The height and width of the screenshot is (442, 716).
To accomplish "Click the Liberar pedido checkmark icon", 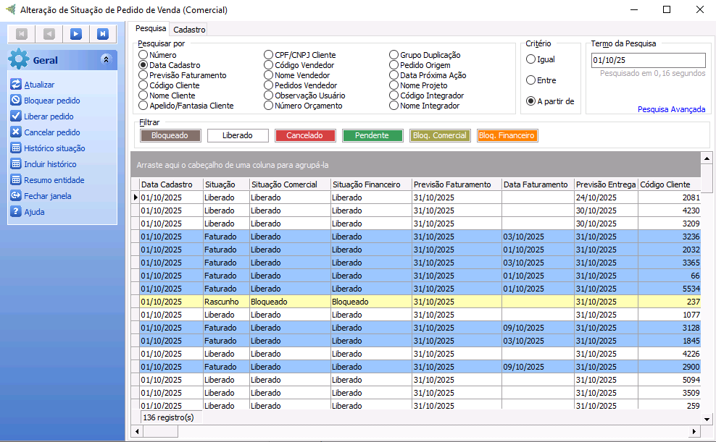I will click(x=16, y=116).
